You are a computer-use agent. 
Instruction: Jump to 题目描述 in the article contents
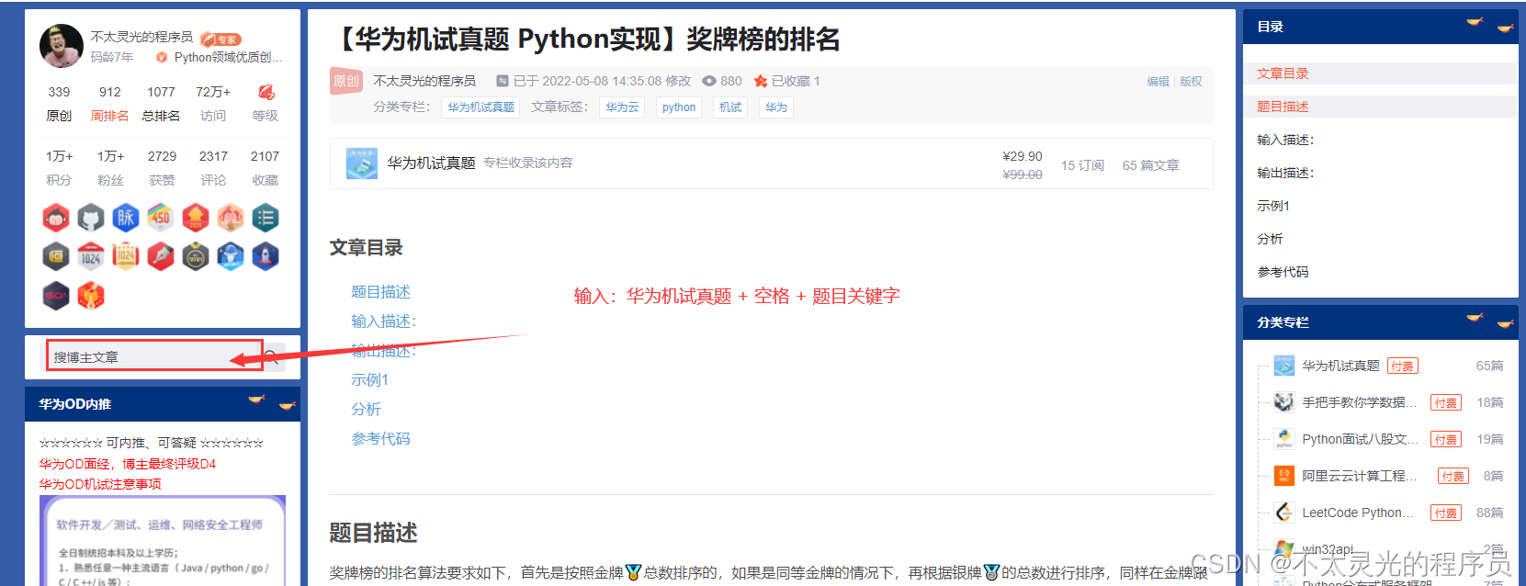point(380,292)
